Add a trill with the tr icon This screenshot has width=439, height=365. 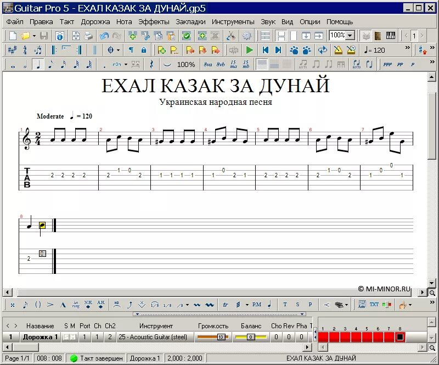click(x=226, y=305)
